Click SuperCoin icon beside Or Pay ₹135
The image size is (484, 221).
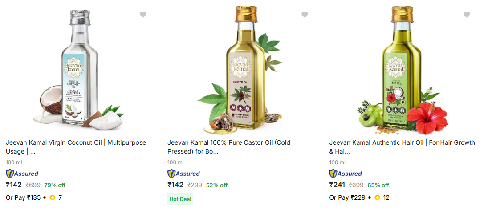52,197
